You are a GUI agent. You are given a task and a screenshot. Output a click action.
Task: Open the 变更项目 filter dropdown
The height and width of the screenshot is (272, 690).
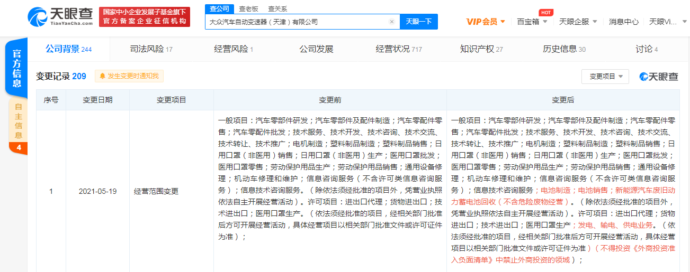605,76
